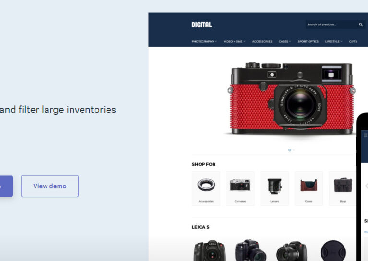Open the Lenses category thumbnail

pyautogui.click(x=274, y=188)
